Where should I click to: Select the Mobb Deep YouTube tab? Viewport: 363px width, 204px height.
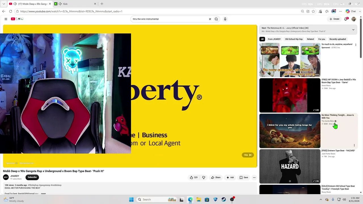tap(30, 4)
